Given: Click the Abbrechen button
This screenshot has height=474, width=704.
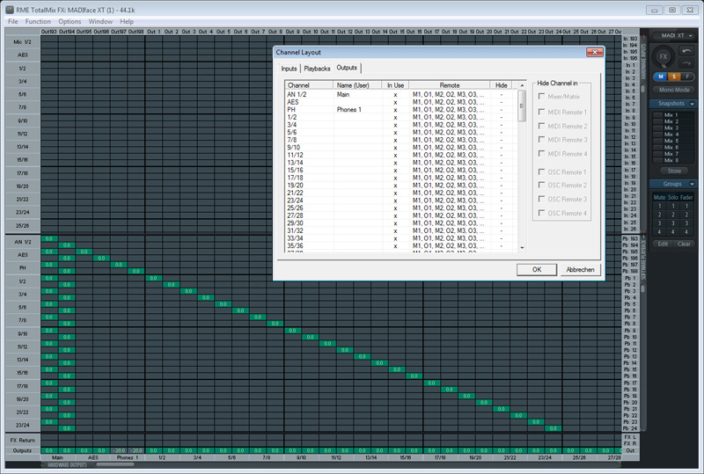Looking at the screenshot, I should (x=580, y=270).
